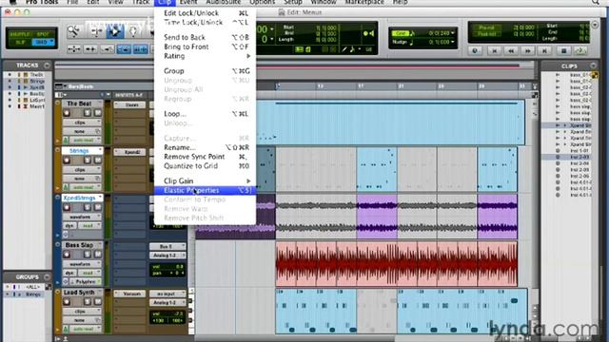Image resolution: width=609 pixels, height=342 pixels.
Task: Click the Rewind transport button
Action: (511, 50)
